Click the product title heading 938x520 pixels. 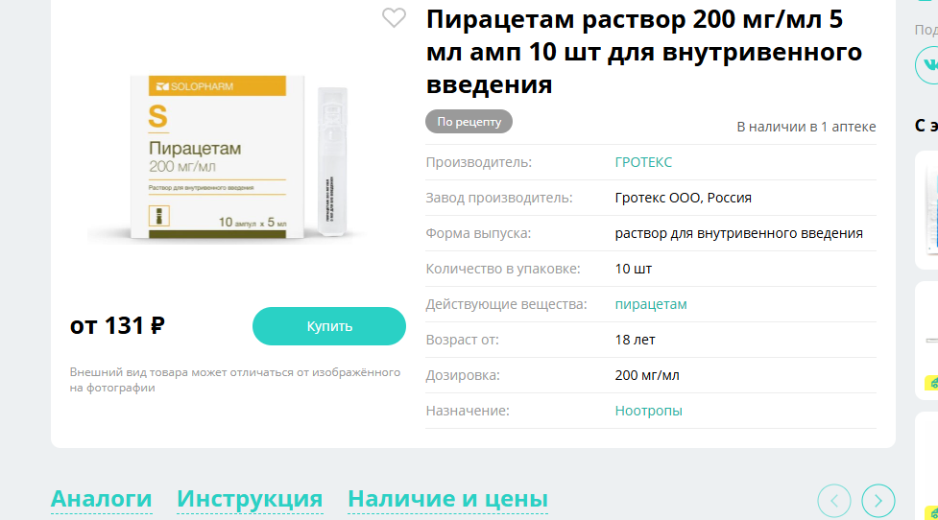643,52
